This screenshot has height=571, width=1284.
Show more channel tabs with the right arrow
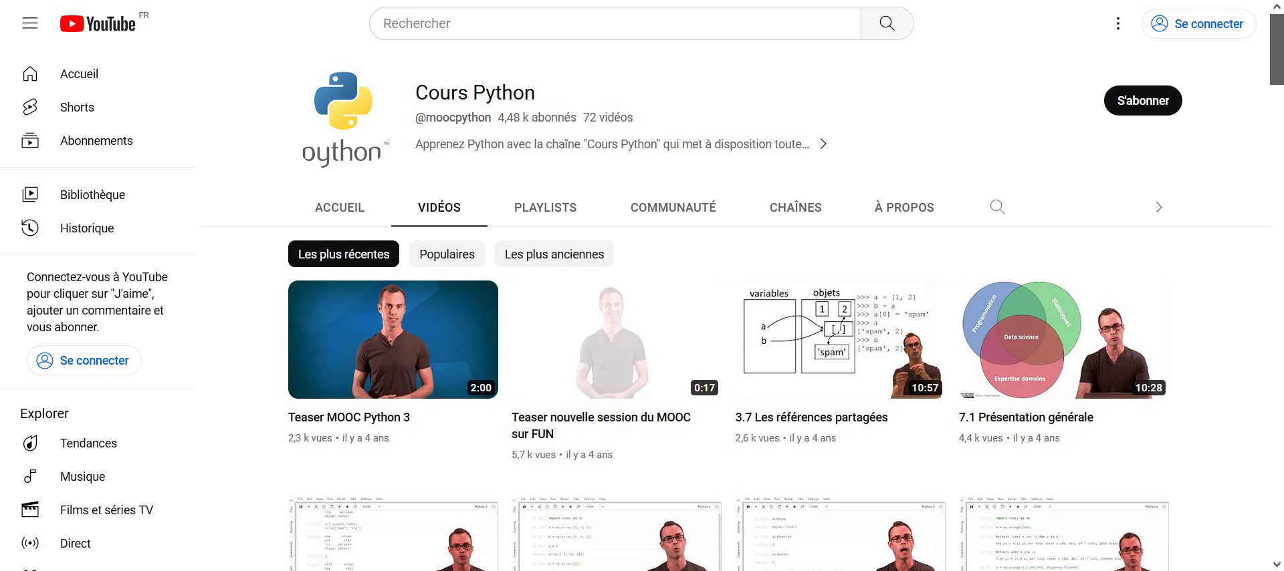click(x=1158, y=207)
